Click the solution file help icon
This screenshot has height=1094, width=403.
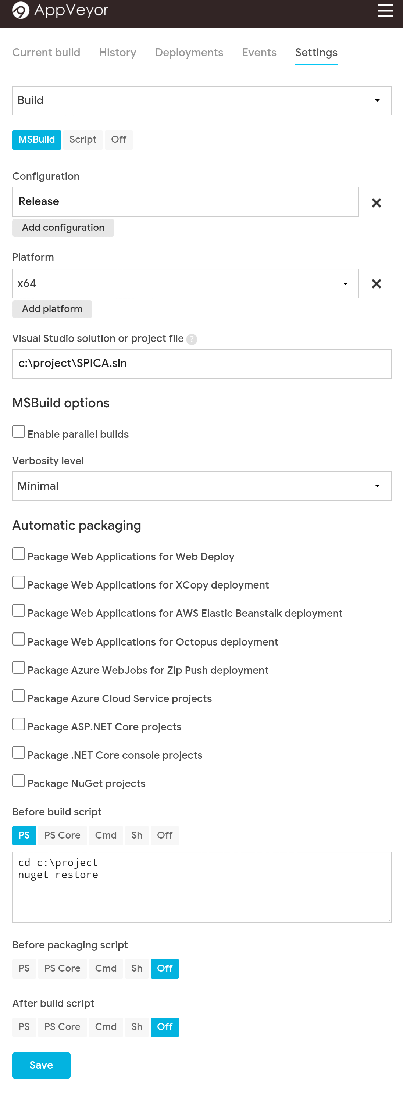[192, 339]
